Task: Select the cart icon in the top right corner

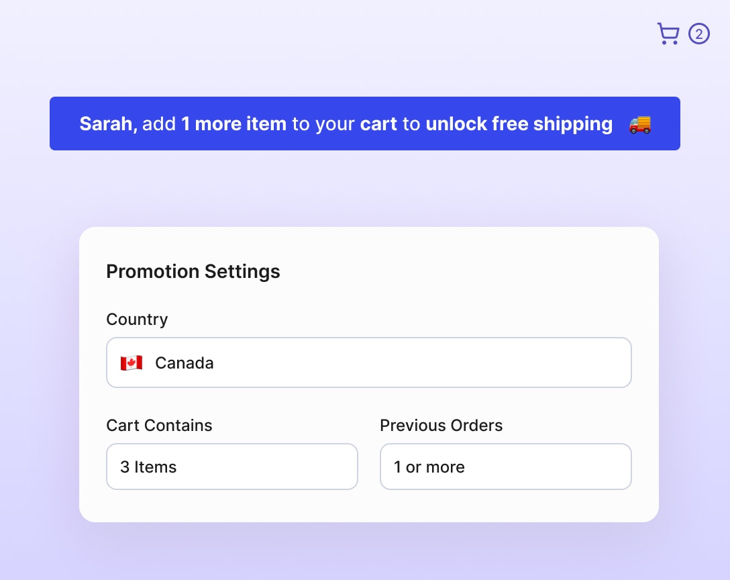Action: coord(668,33)
